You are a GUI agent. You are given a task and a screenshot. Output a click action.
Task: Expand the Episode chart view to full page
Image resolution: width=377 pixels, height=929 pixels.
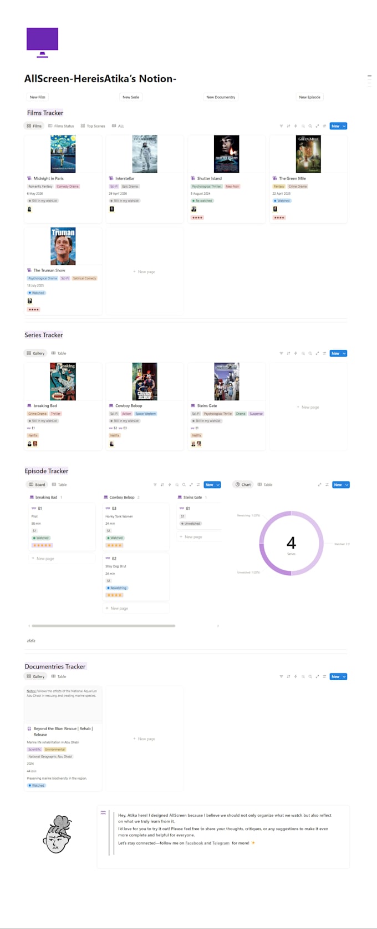[319, 485]
